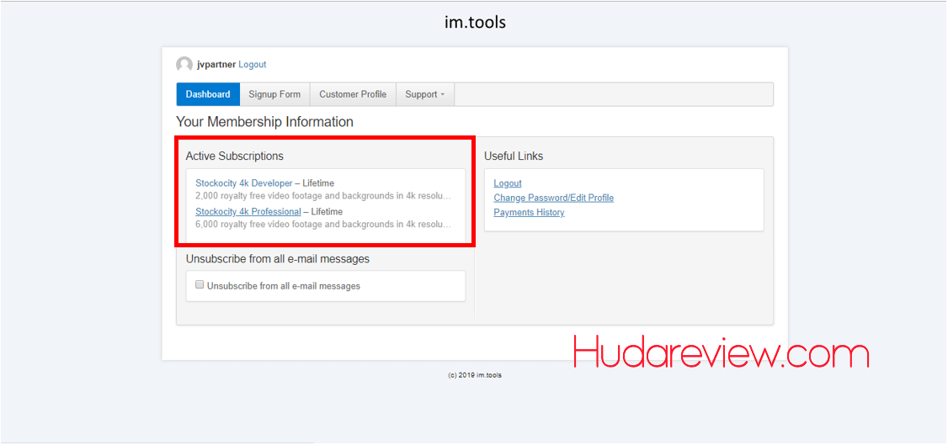Screen dimensions: 948x445
Task: Click the user avatar icon beside jvpartner
Action: (x=184, y=65)
